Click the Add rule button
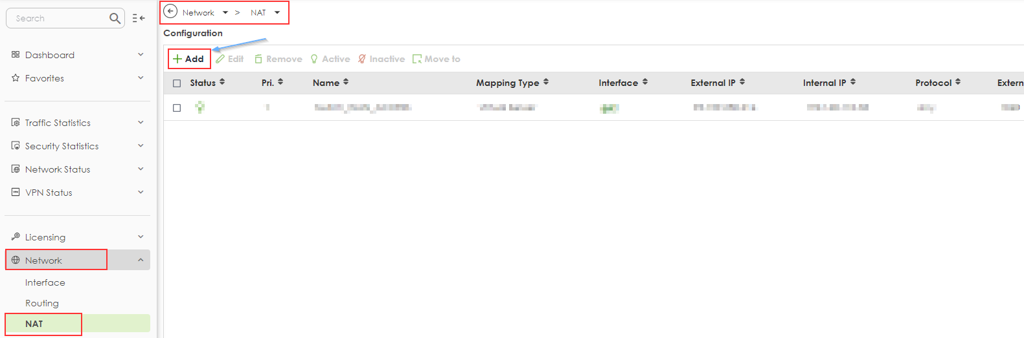Viewport: 1024px width, 338px height. [188, 59]
